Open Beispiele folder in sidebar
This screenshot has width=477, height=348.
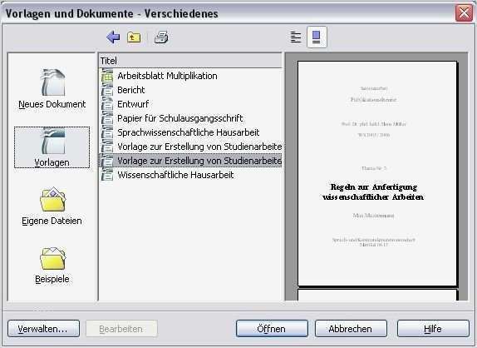[52, 265]
